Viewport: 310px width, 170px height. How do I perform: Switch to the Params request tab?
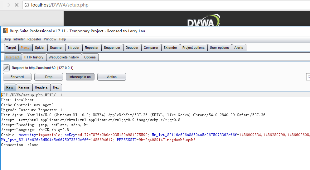pos(24,87)
